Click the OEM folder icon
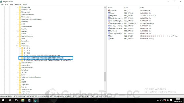This screenshot has width=184, height=103. 20,24
